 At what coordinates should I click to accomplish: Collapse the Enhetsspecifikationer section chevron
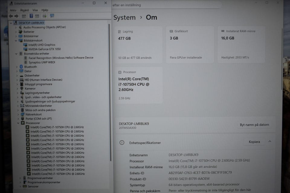click(270, 141)
